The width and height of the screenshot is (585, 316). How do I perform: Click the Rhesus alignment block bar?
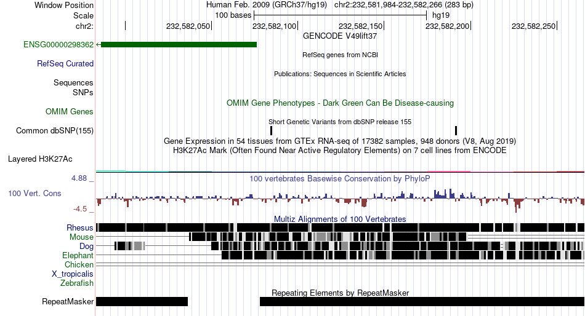[x=341, y=227]
